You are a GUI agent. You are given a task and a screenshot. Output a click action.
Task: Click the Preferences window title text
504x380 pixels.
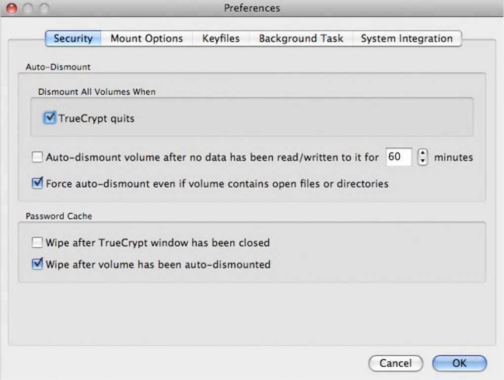click(252, 8)
